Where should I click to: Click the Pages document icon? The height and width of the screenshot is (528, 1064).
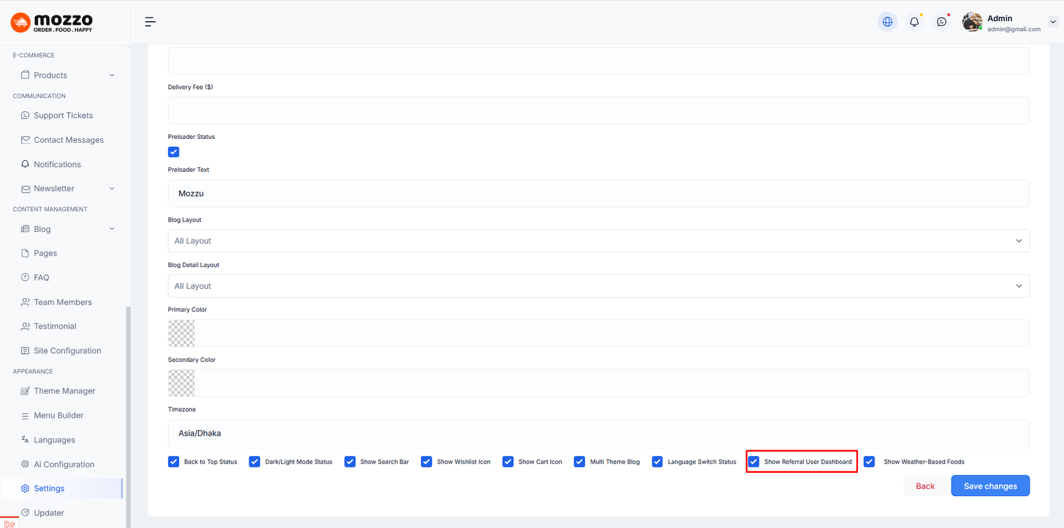25,253
